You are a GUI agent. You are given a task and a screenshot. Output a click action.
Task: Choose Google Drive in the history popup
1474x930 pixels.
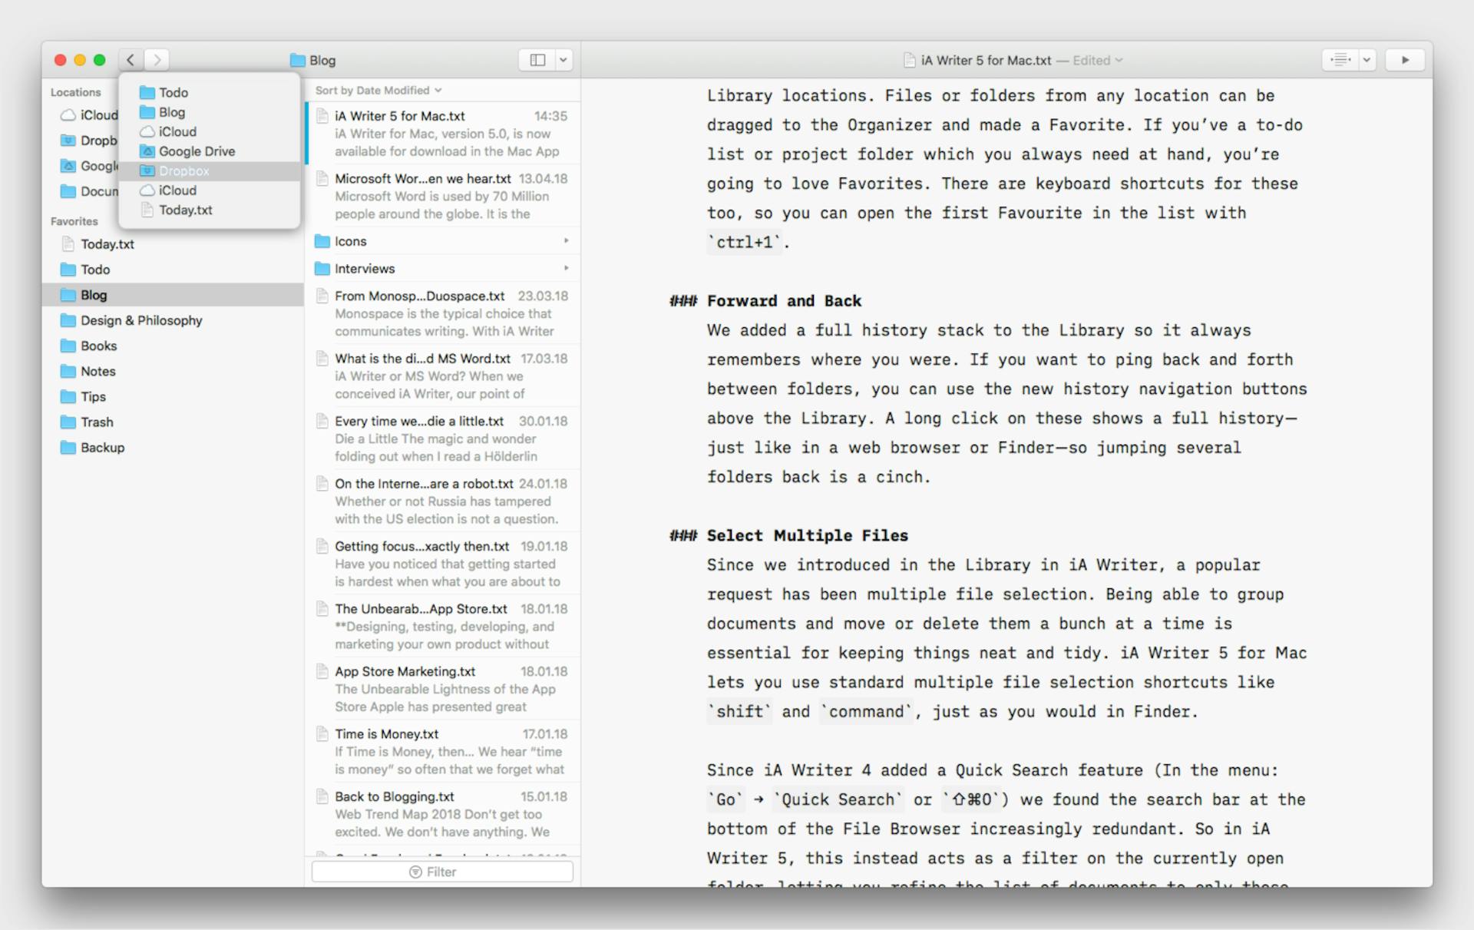197,151
